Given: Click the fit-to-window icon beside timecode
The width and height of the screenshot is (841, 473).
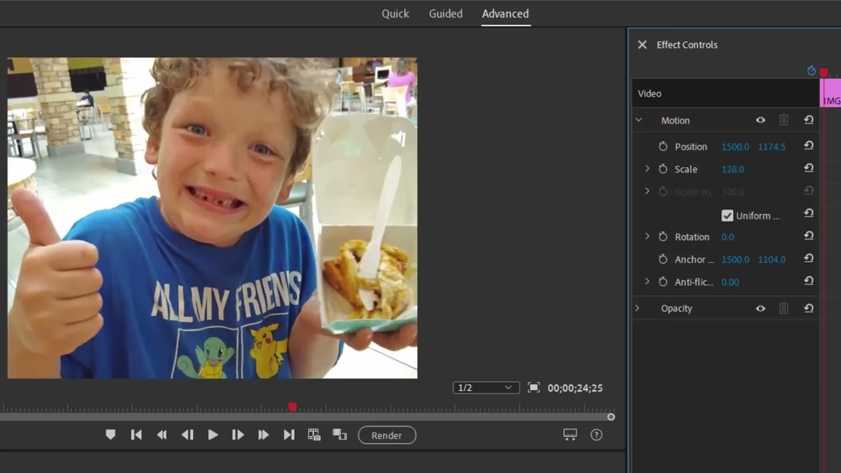Looking at the screenshot, I should click(534, 388).
